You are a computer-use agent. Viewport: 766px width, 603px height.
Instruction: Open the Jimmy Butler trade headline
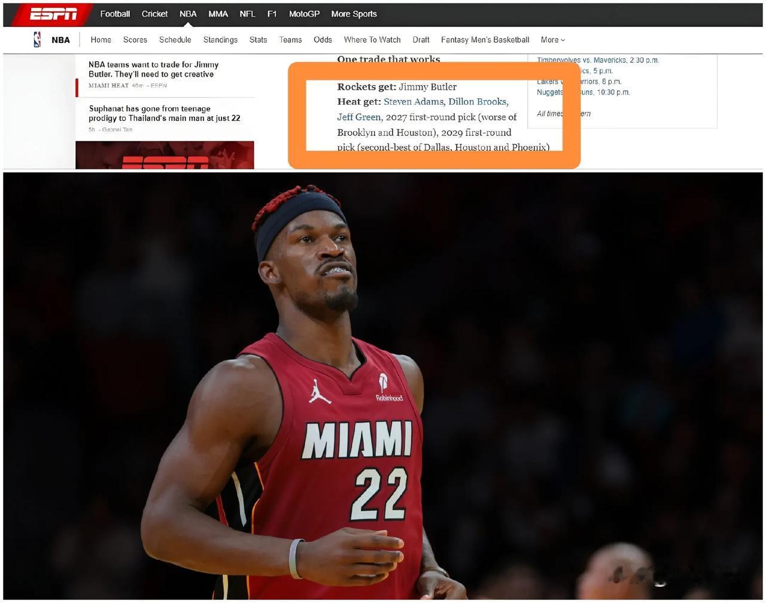click(x=154, y=69)
